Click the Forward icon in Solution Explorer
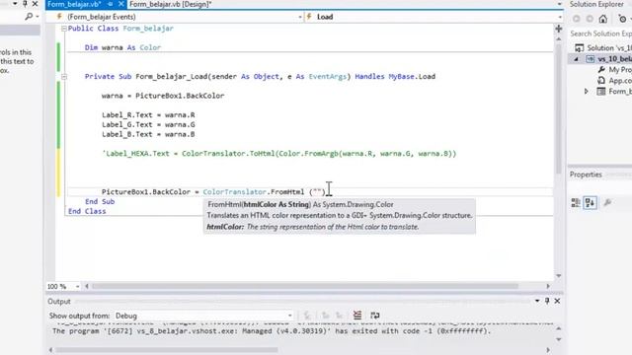Screen dimensions: 632x355 [x=590, y=19]
